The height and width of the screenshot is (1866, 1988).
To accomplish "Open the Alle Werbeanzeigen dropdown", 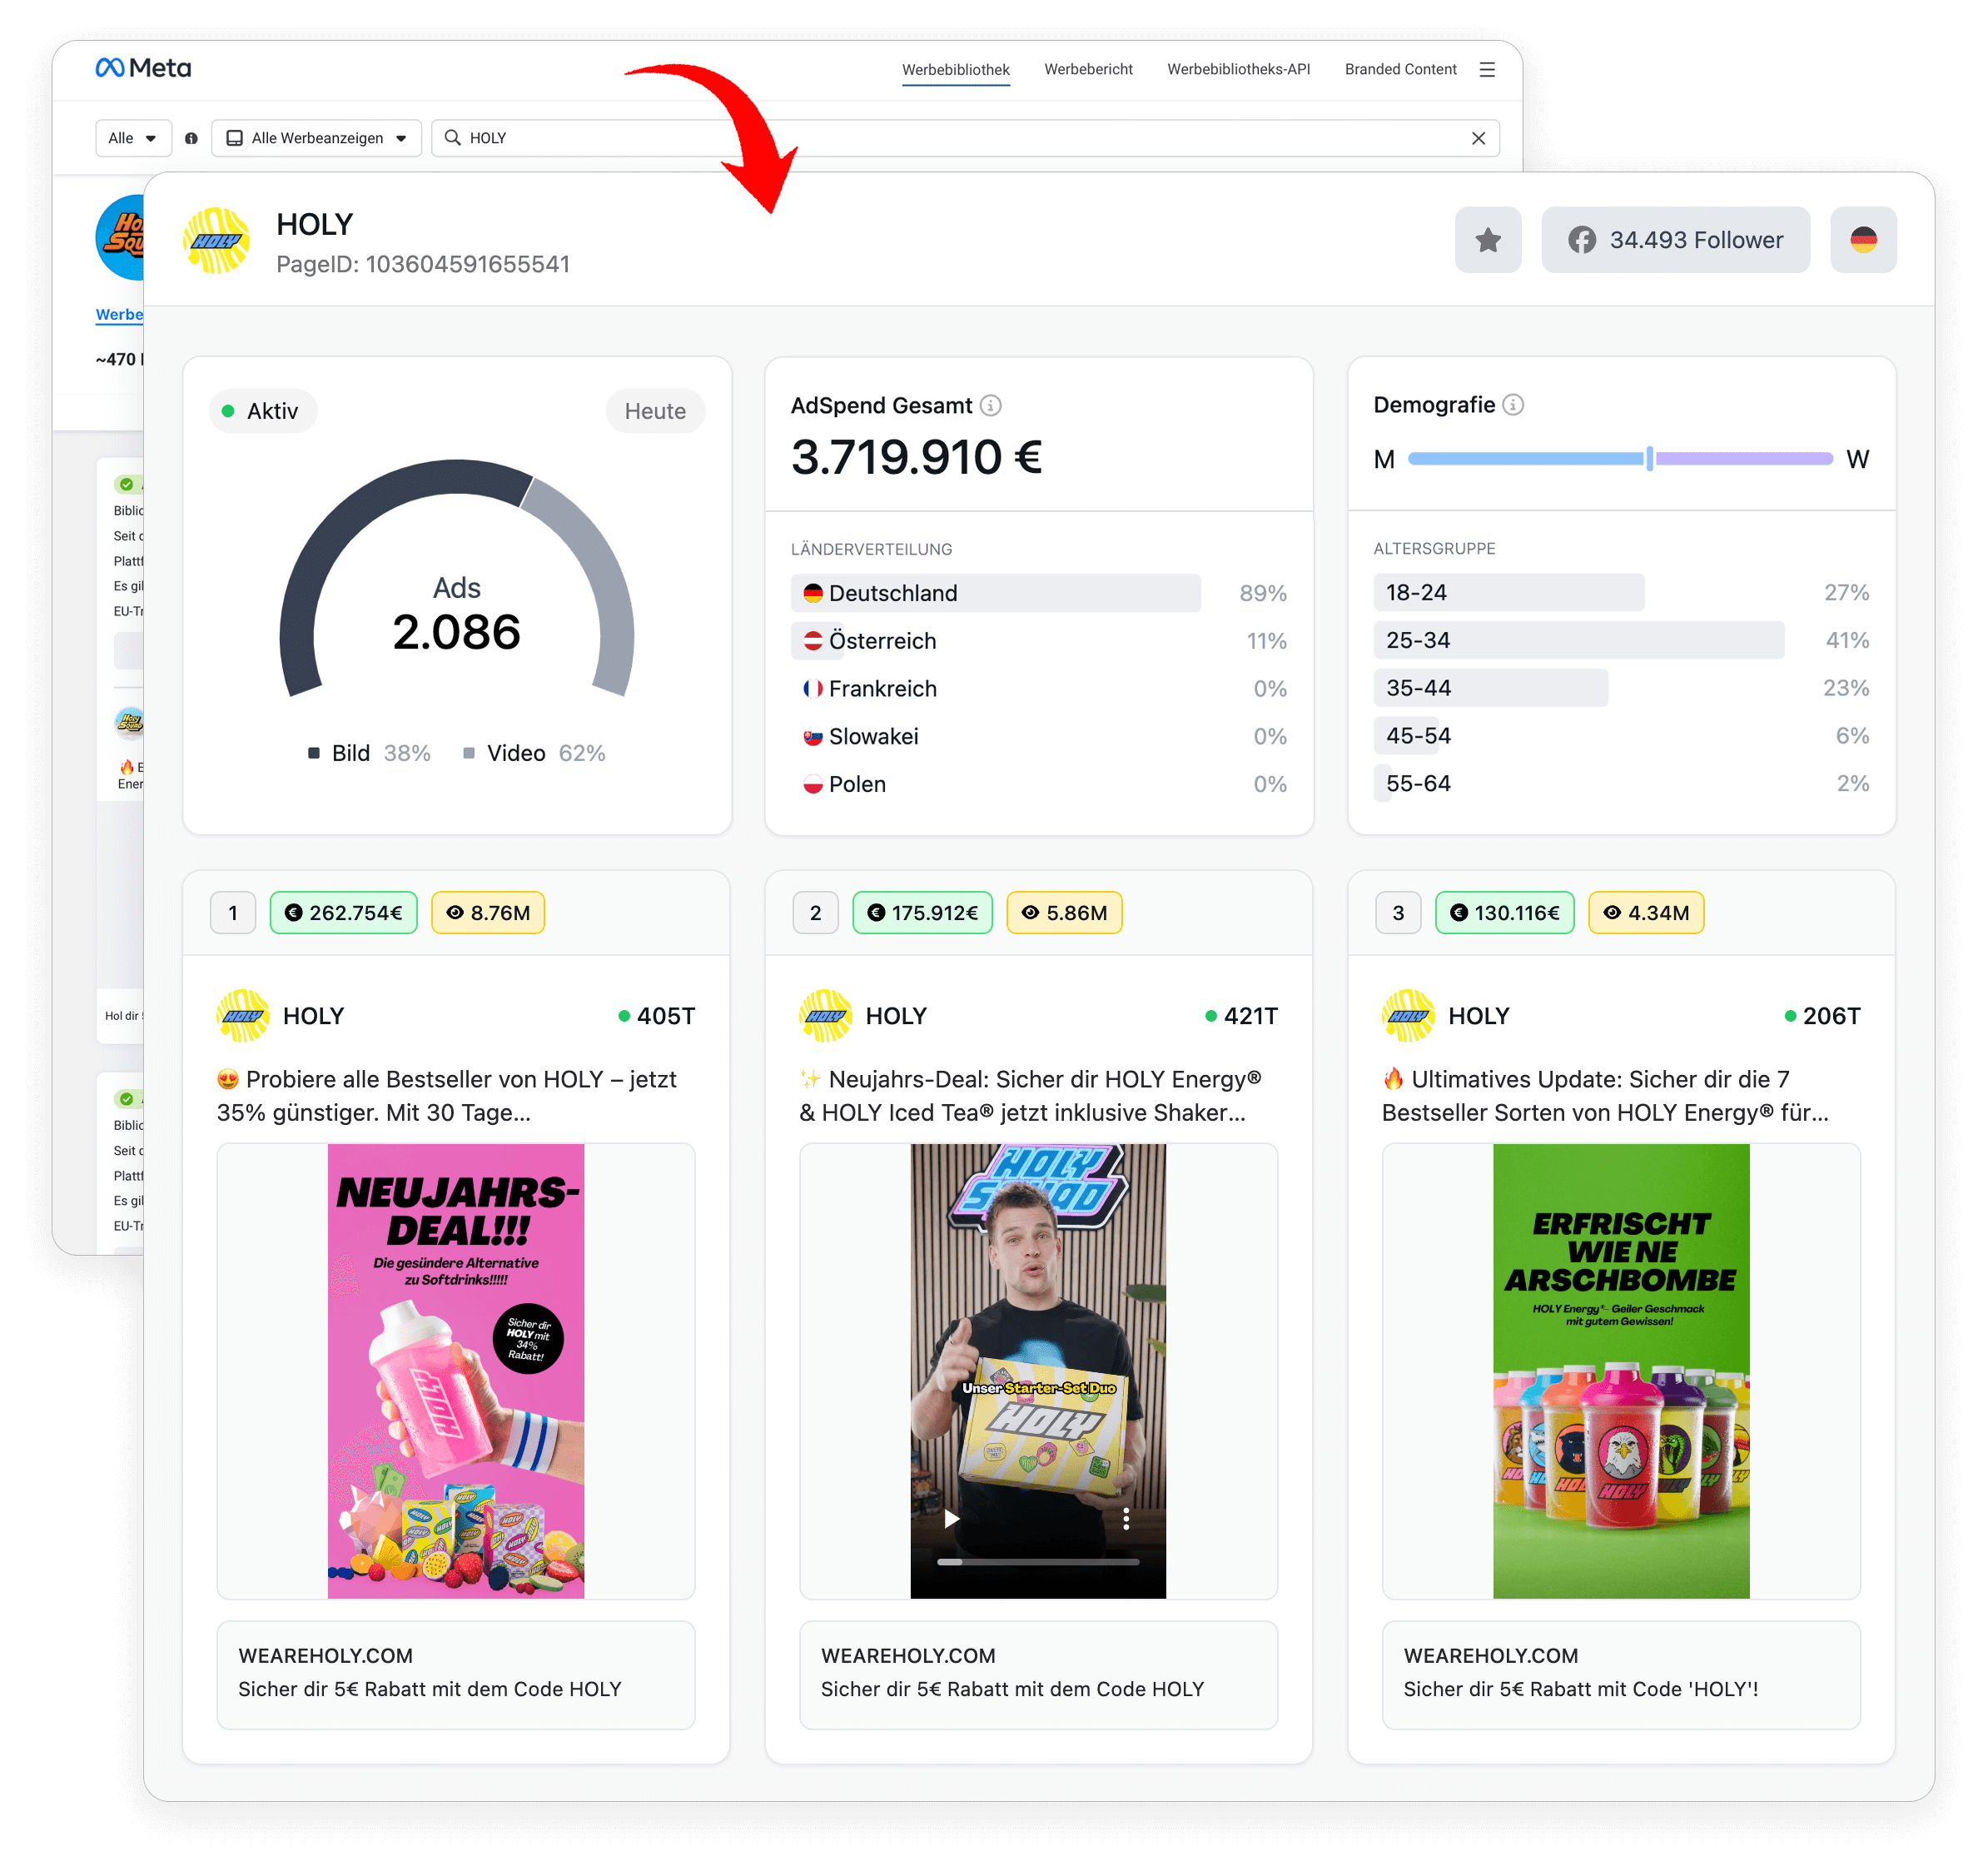I will pos(316,138).
